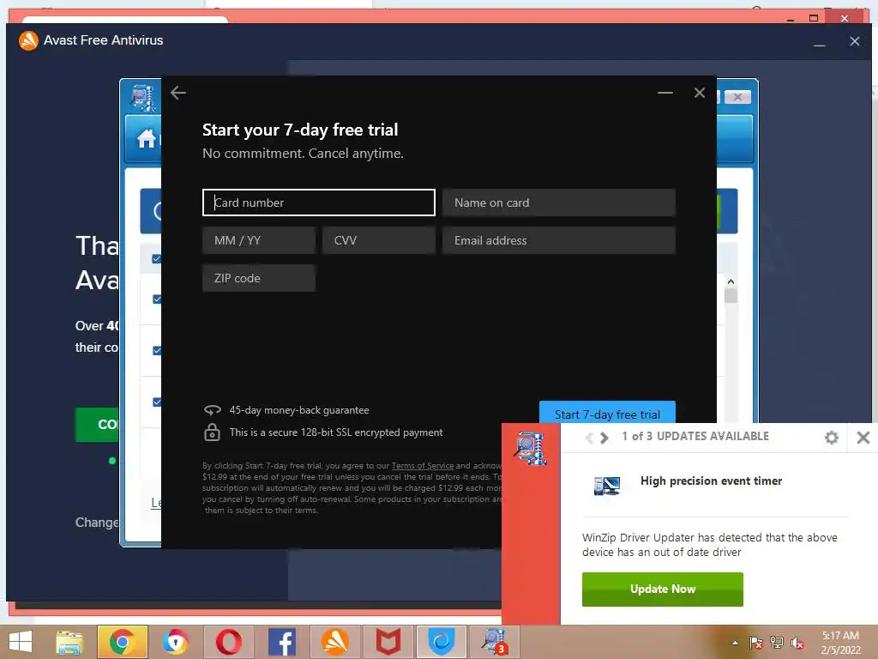This screenshot has height=659, width=878.
Task: Go back with the trial dialog arrow
Action: 178,93
